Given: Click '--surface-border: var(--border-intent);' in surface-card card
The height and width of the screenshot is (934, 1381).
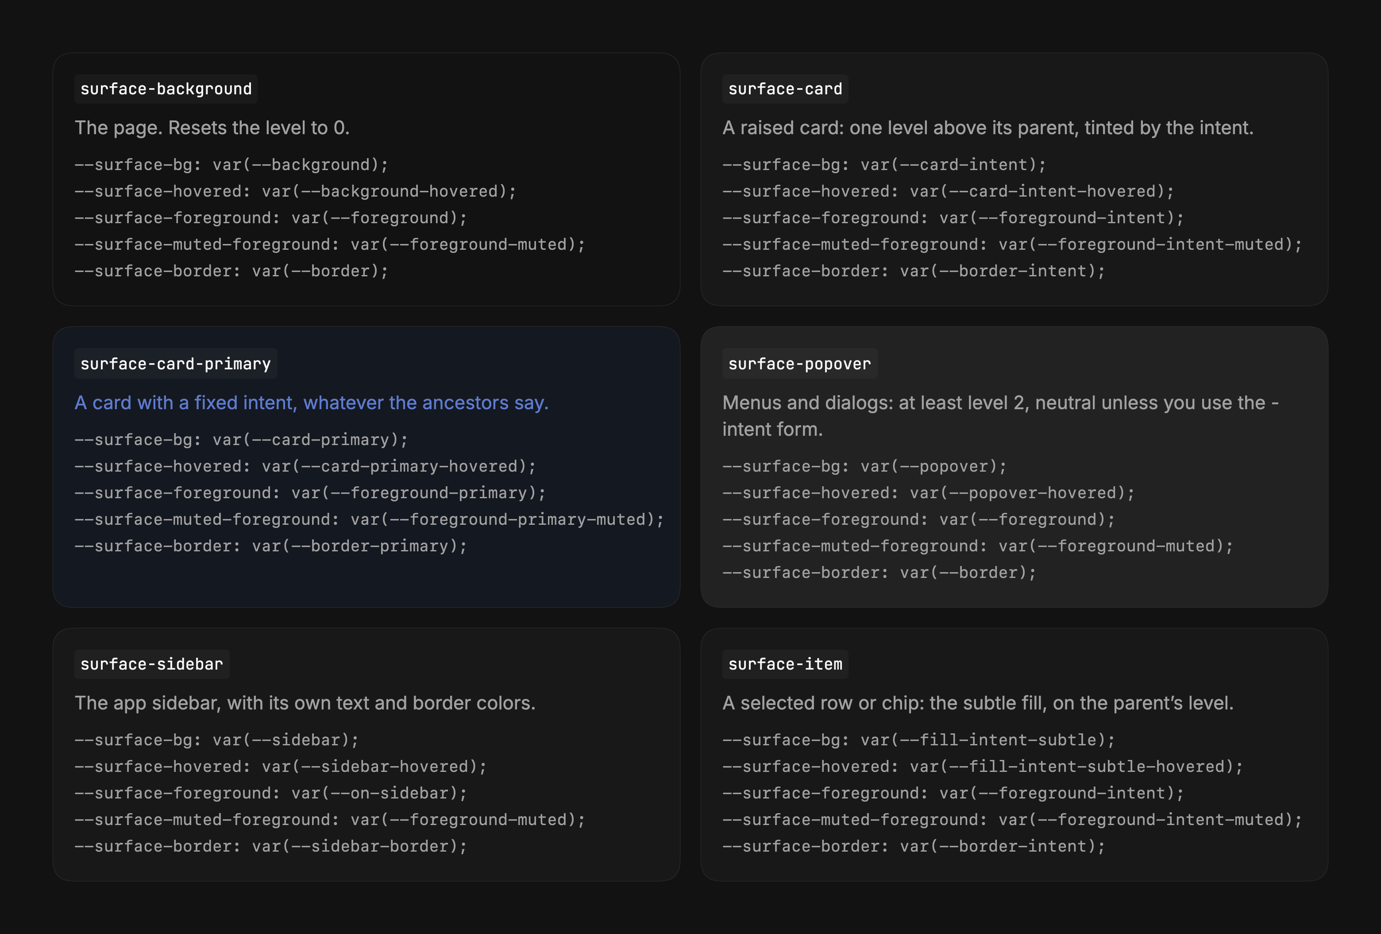Looking at the screenshot, I should click(914, 271).
